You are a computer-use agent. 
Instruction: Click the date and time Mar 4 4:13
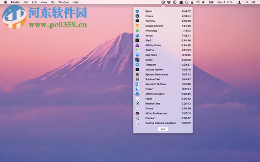pyautogui.click(x=225, y=2)
